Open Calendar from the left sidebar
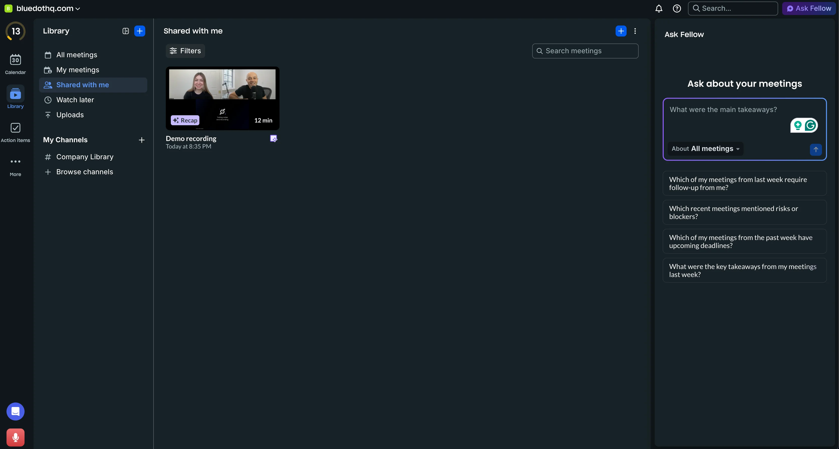 pyautogui.click(x=15, y=64)
